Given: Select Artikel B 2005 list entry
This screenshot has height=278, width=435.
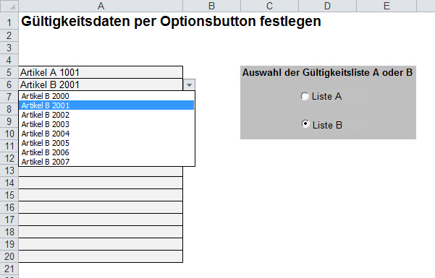Looking at the screenshot, I should (x=106, y=143).
